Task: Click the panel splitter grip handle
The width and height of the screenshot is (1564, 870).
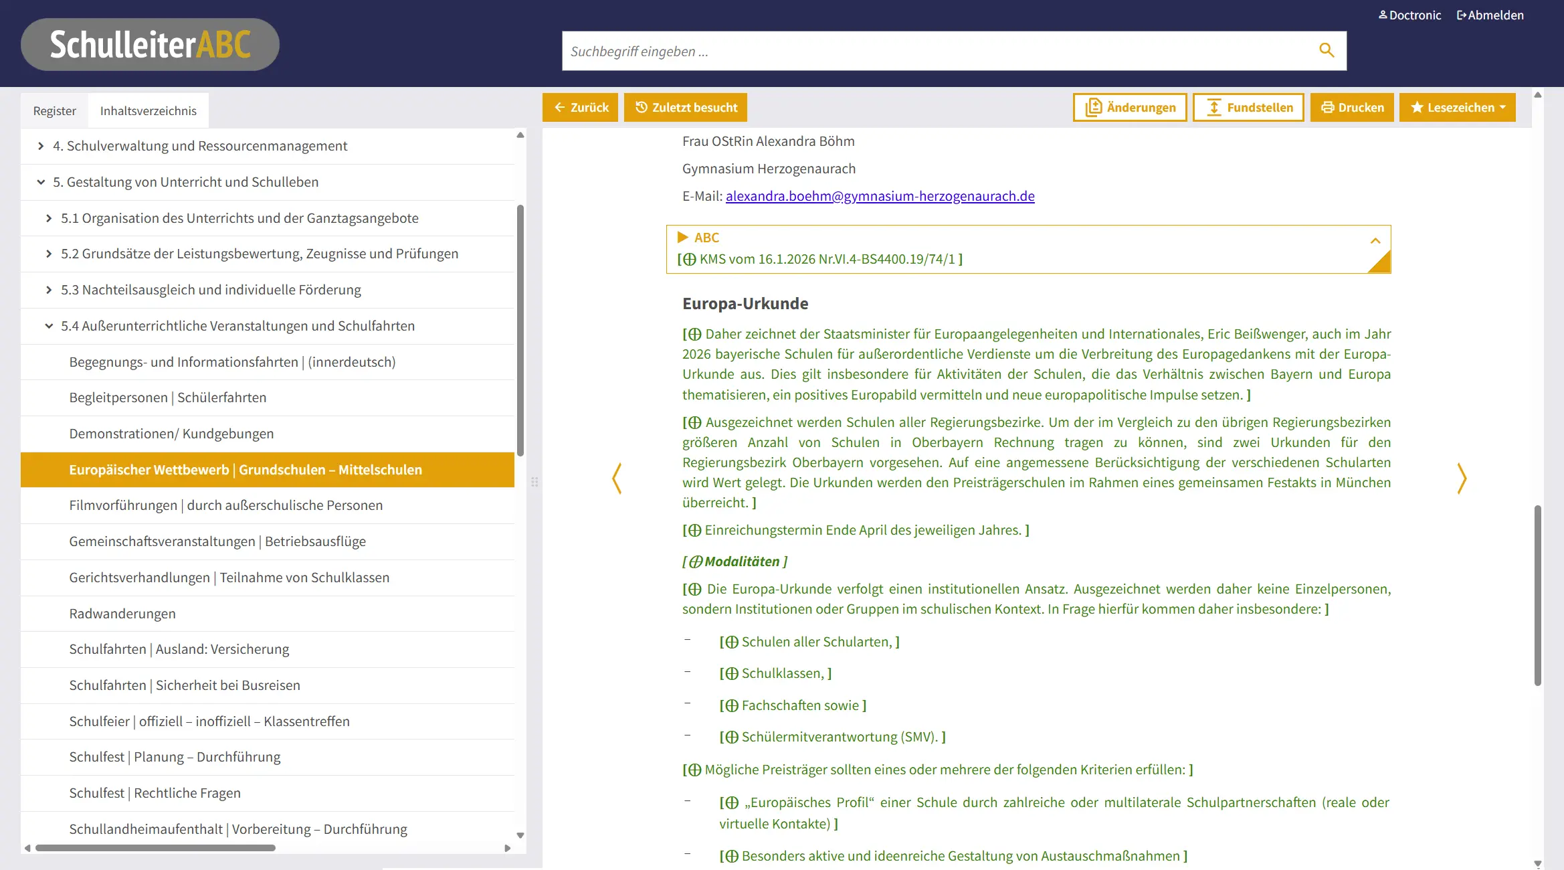Action: [x=534, y=482]
